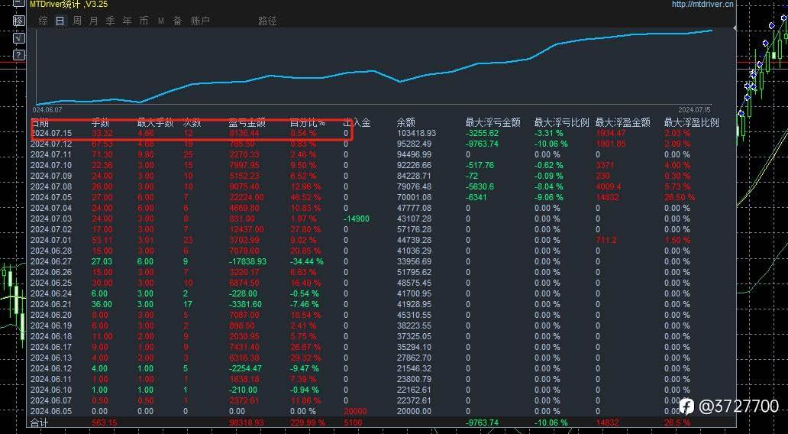Viewport: 788px width, 434px height.
Task: Select the 2024.07.01 date cell
Action: (51, 240)
